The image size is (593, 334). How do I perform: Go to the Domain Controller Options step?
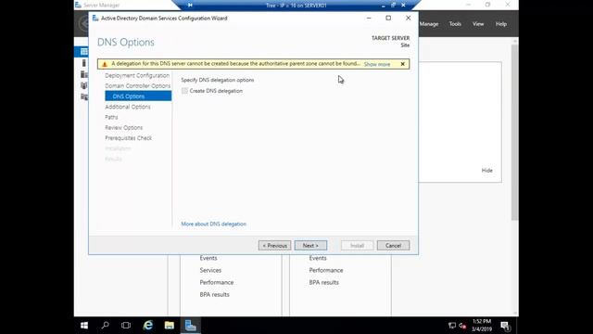[x=138, y=86]
